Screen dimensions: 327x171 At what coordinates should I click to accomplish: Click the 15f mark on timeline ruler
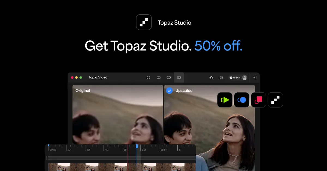107,150
